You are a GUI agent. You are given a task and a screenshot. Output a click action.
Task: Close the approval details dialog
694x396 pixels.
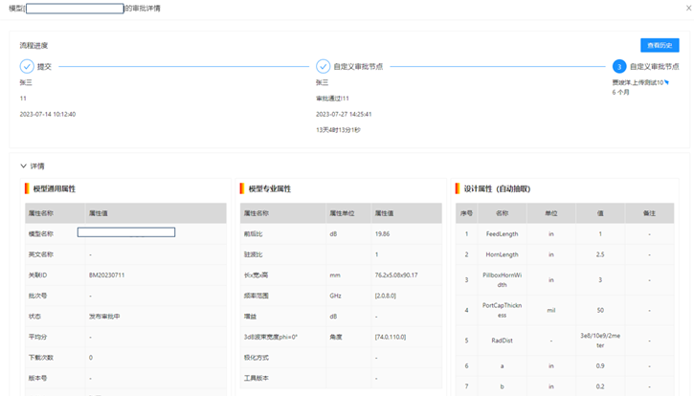click(687, 8)
